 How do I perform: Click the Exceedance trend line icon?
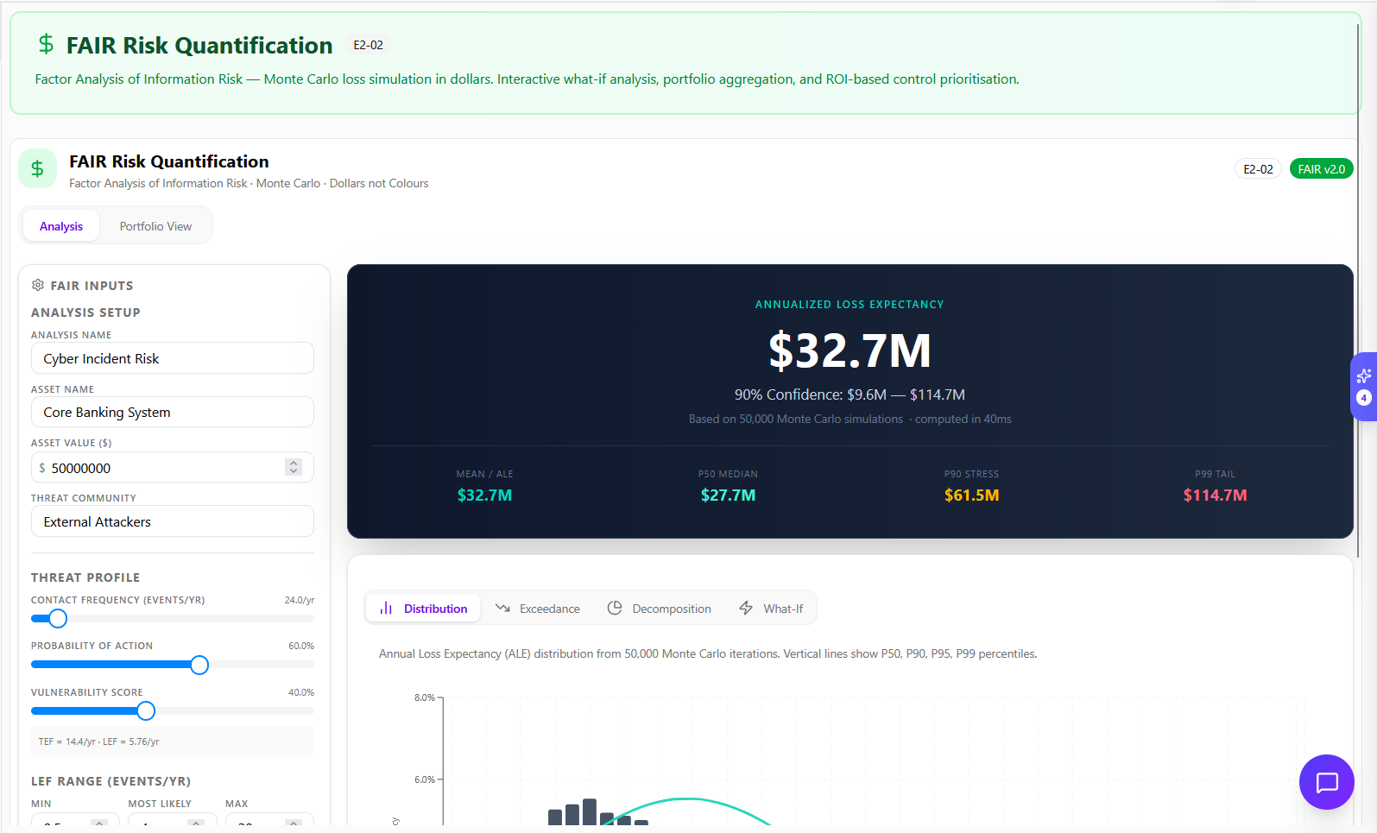coord(502,609)
